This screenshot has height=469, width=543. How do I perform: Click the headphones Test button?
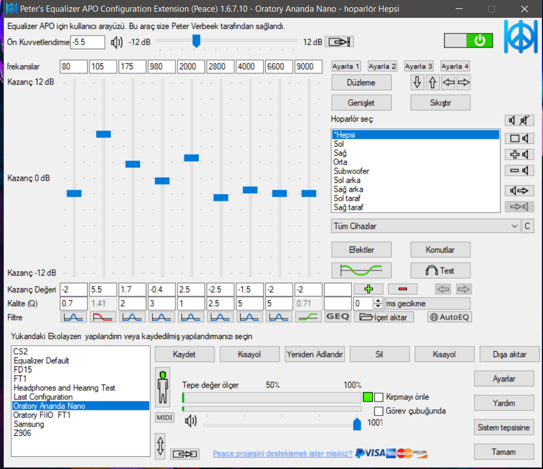pyautogui.click(x=440, y=270)
